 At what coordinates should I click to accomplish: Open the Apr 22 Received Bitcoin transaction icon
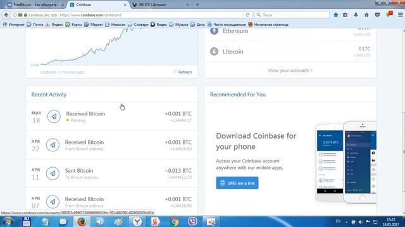point(53,145)
